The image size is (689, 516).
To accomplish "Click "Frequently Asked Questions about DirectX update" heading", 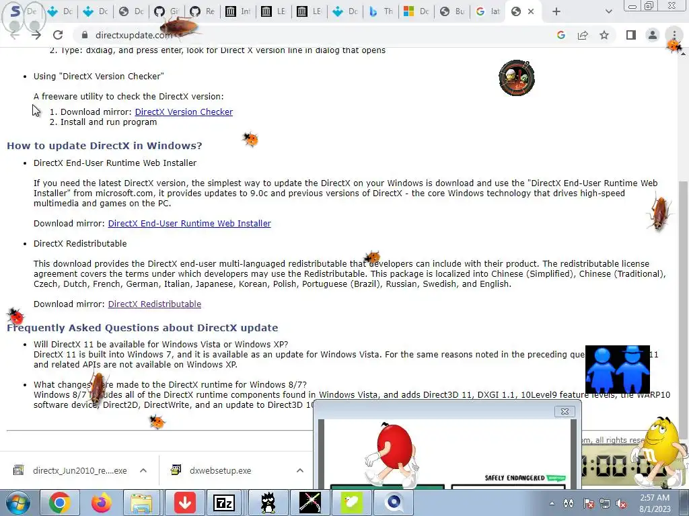I will [143, 328].
